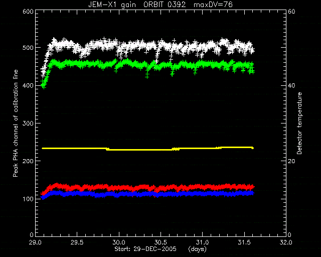Screen dimensions: 321x257
Task: Click the Start: 29-DEC-2005 x-axis label
Action: (x=145, y=249)
